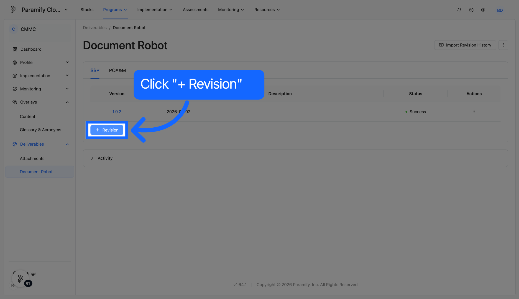Open the settings gear icon
The width and height of the screenshot is (519, 299).
[x=483, y=10]
